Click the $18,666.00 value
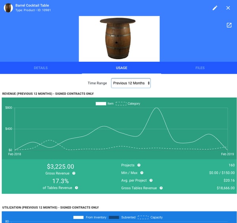The image size is (237, 223). pos(226,188)
